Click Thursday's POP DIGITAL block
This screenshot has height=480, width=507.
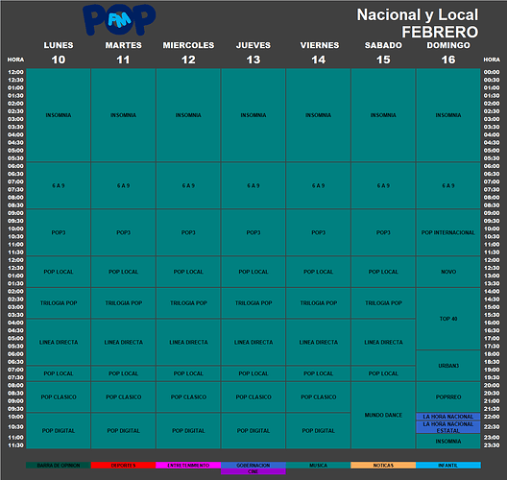253,431
